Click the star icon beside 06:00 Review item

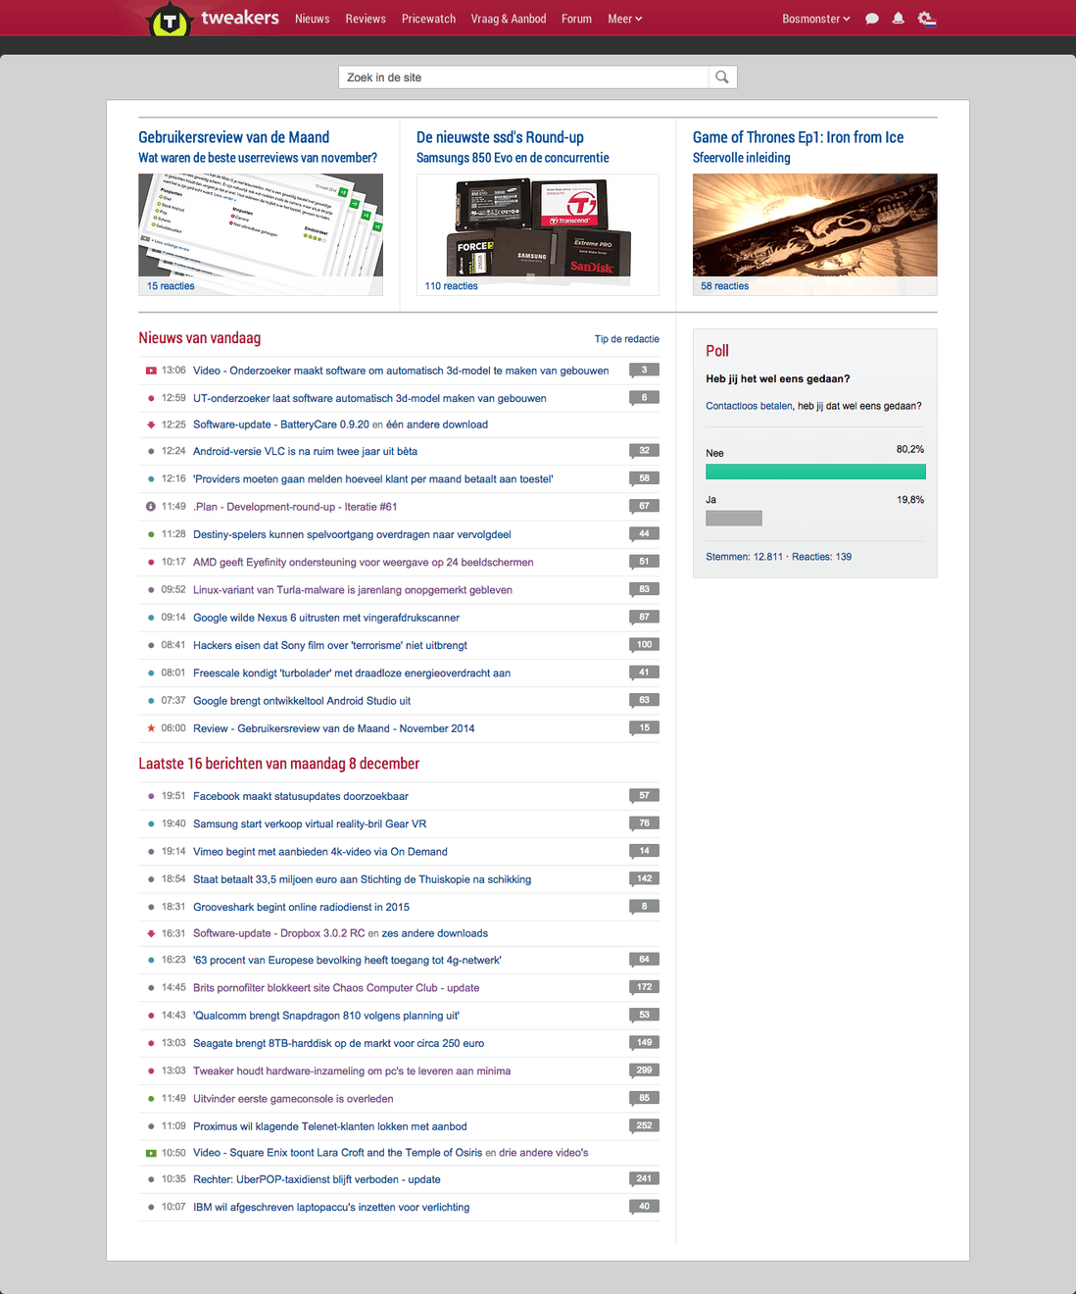coord(151,728)
